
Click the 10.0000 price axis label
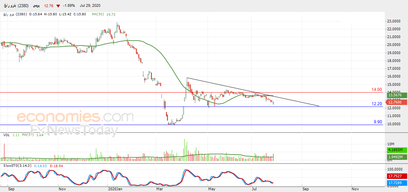394,124
